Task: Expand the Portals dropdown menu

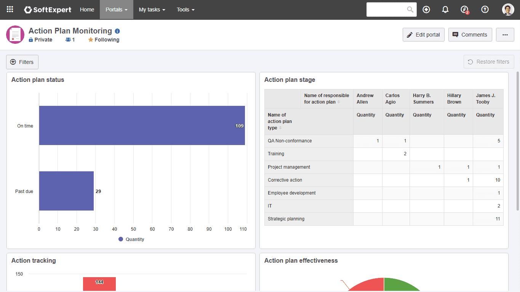Action: coord(117,10)
